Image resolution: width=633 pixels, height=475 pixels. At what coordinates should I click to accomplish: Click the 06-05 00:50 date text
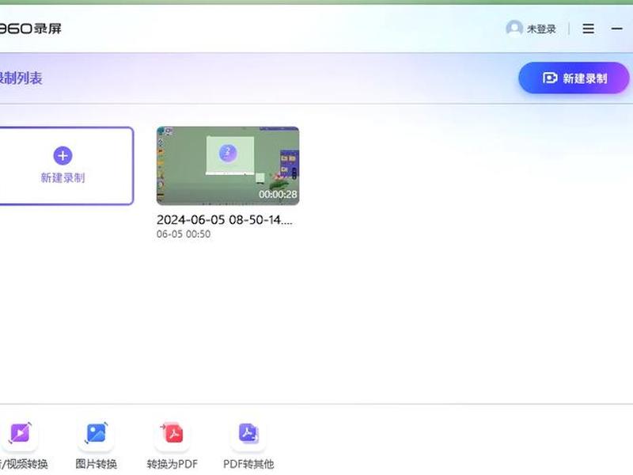[184, 234]
